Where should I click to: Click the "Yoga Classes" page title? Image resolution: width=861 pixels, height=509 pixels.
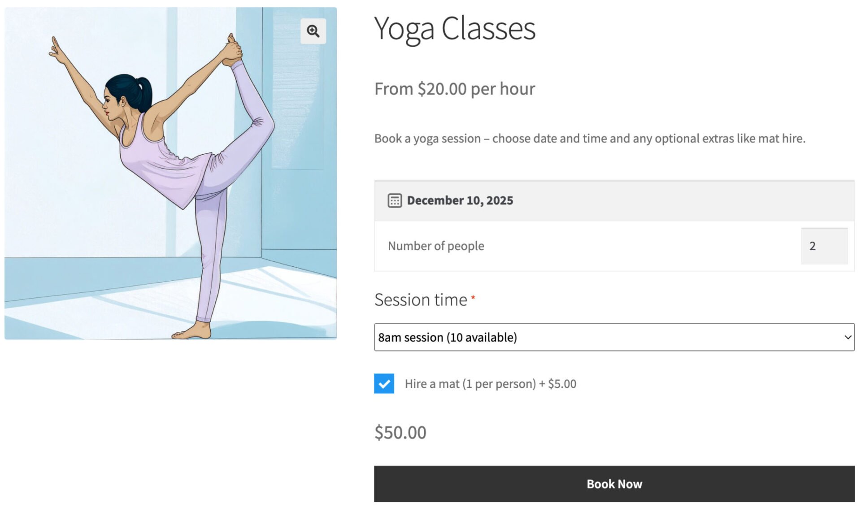coord(455,29)
